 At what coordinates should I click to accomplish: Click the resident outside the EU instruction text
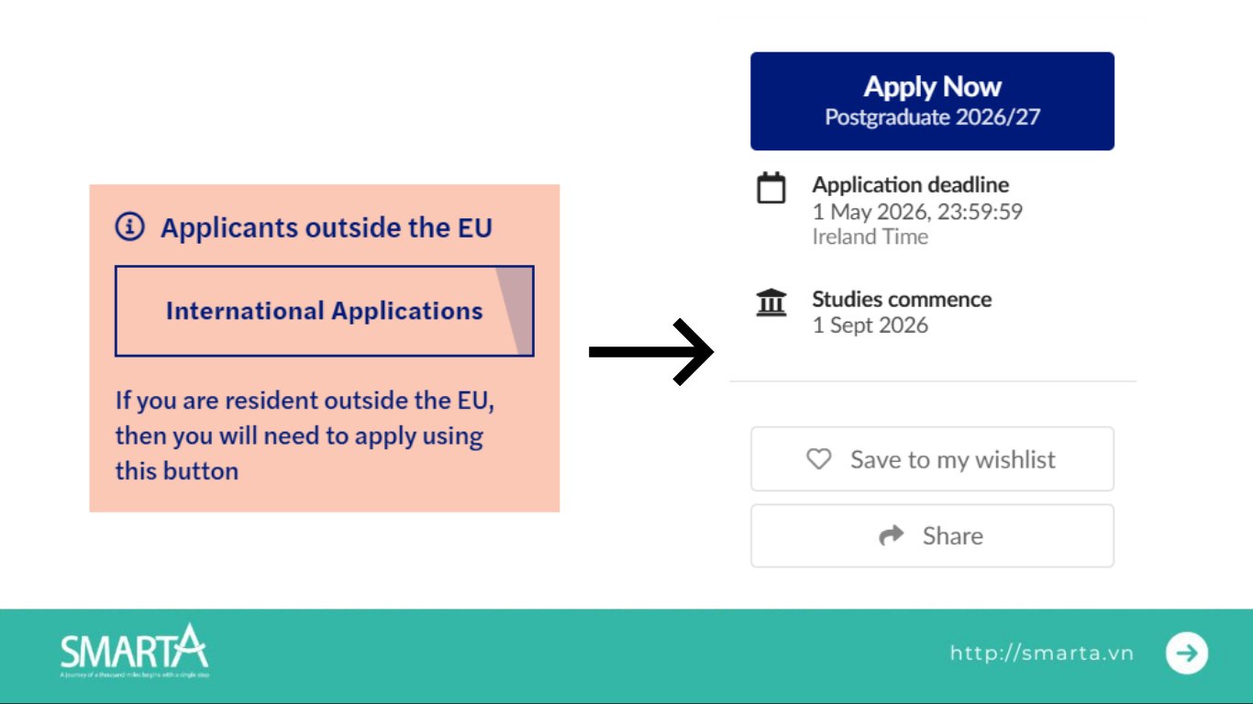(x=305, y=435)
